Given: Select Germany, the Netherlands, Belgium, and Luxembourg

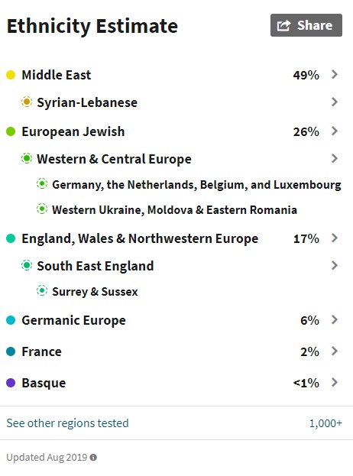Looking at the screenshot, I should [x=196, y=185].
